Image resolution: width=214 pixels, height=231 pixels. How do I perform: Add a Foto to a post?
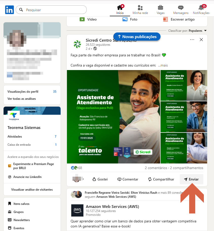(x=130, y=19)
